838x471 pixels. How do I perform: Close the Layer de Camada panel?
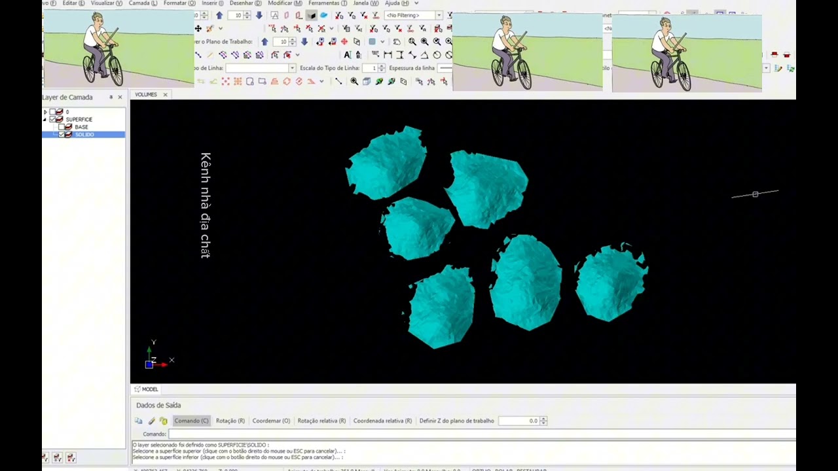click(x=120, y=97)
